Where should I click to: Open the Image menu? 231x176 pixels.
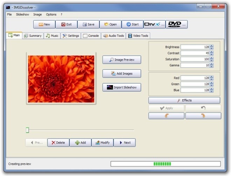coord(37,14)
